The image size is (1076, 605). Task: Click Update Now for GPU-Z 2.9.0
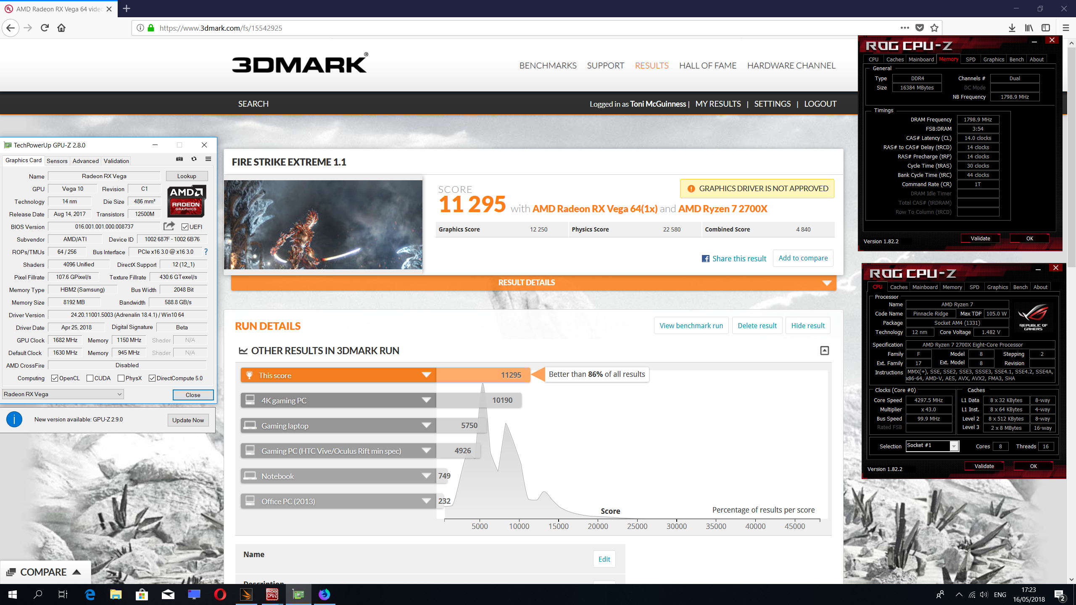tap(188, 420)
